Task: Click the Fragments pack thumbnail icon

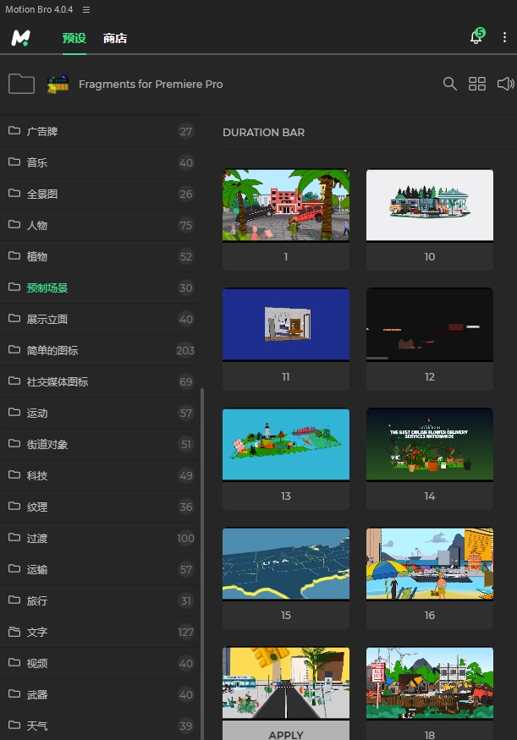Action: pos(58,84)
